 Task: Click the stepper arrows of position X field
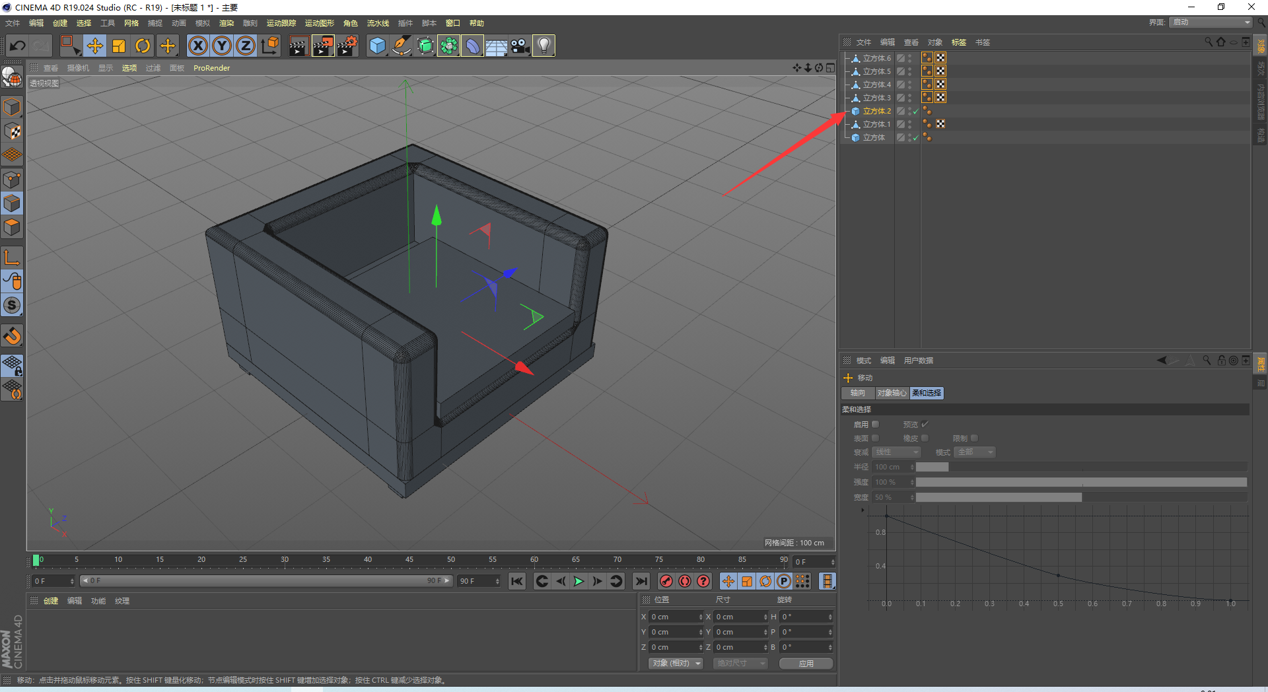(701, 617)
